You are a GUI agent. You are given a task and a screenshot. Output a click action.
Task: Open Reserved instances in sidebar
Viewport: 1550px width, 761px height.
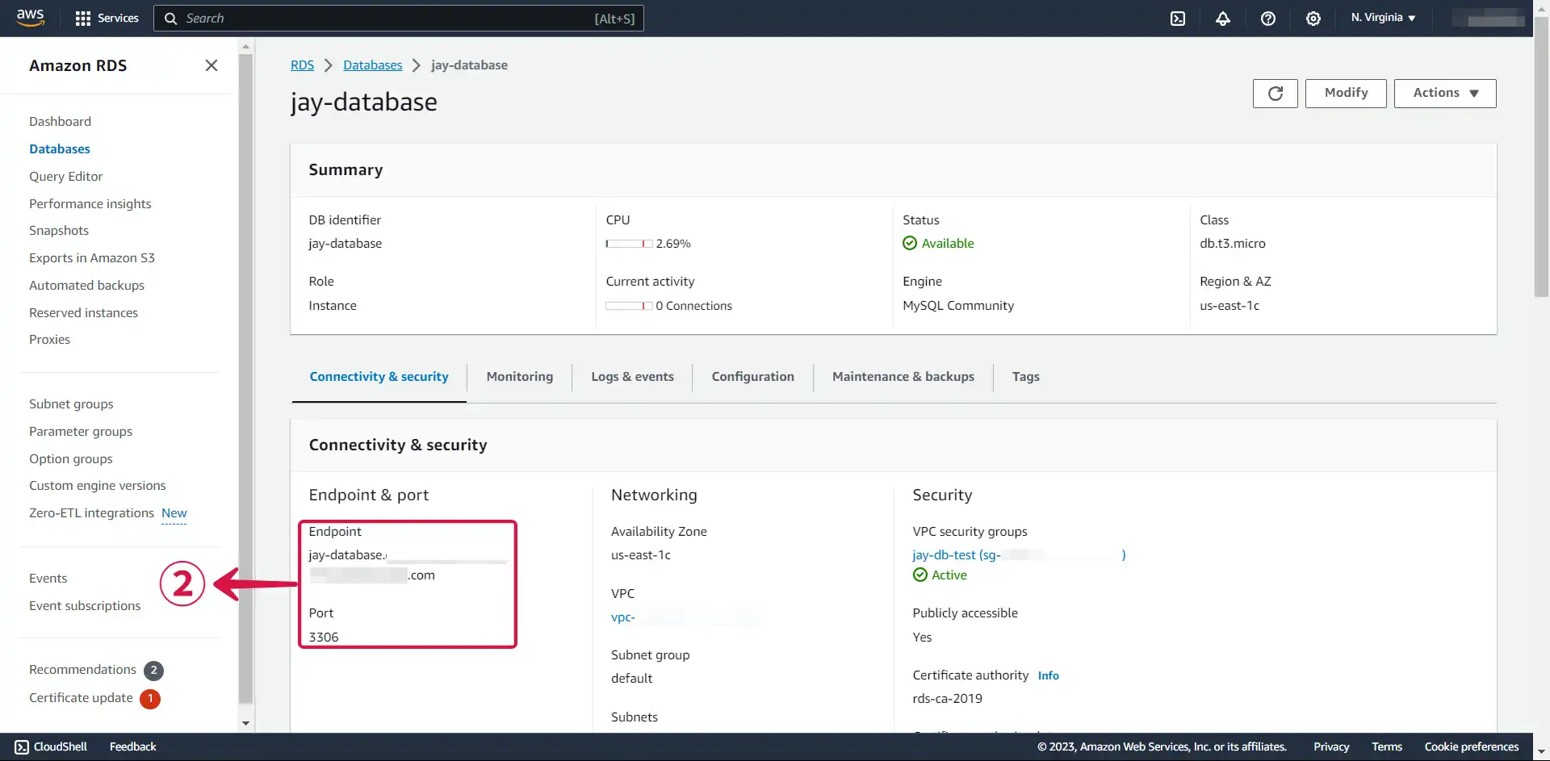[83, 313]
